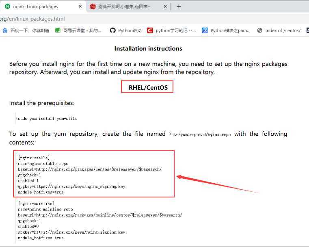The image size is (309, 247).
Task: Click the gpgkey line under nginx-mainline
Action: coord(71,232)
